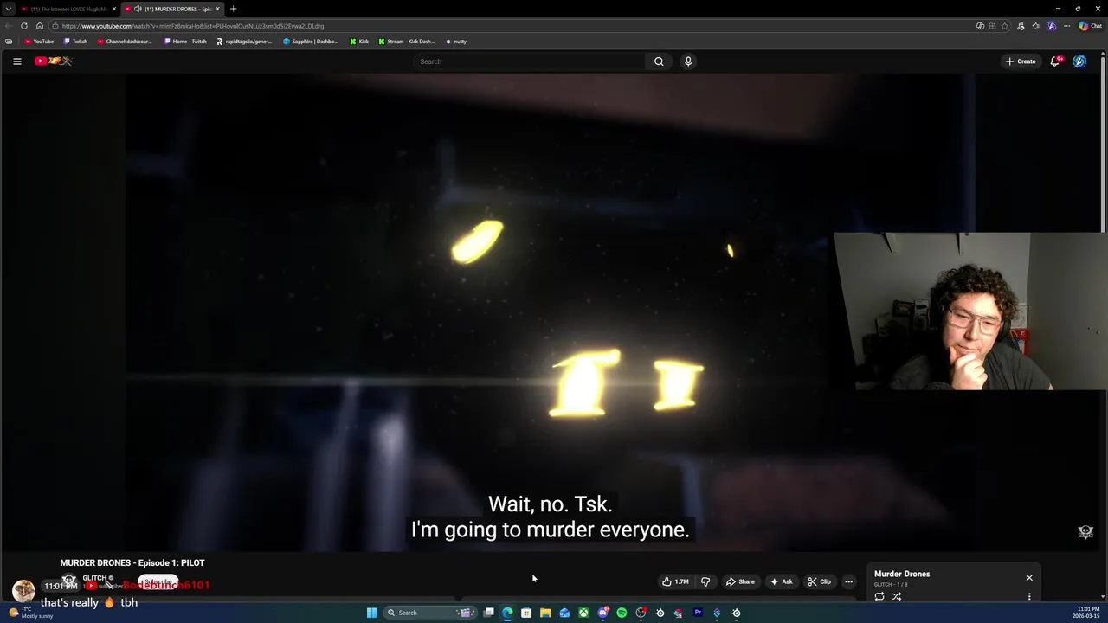Open Copilot Chat sidebar
The height and width of the screenshot is (623, 1108).
point(1089,26)
